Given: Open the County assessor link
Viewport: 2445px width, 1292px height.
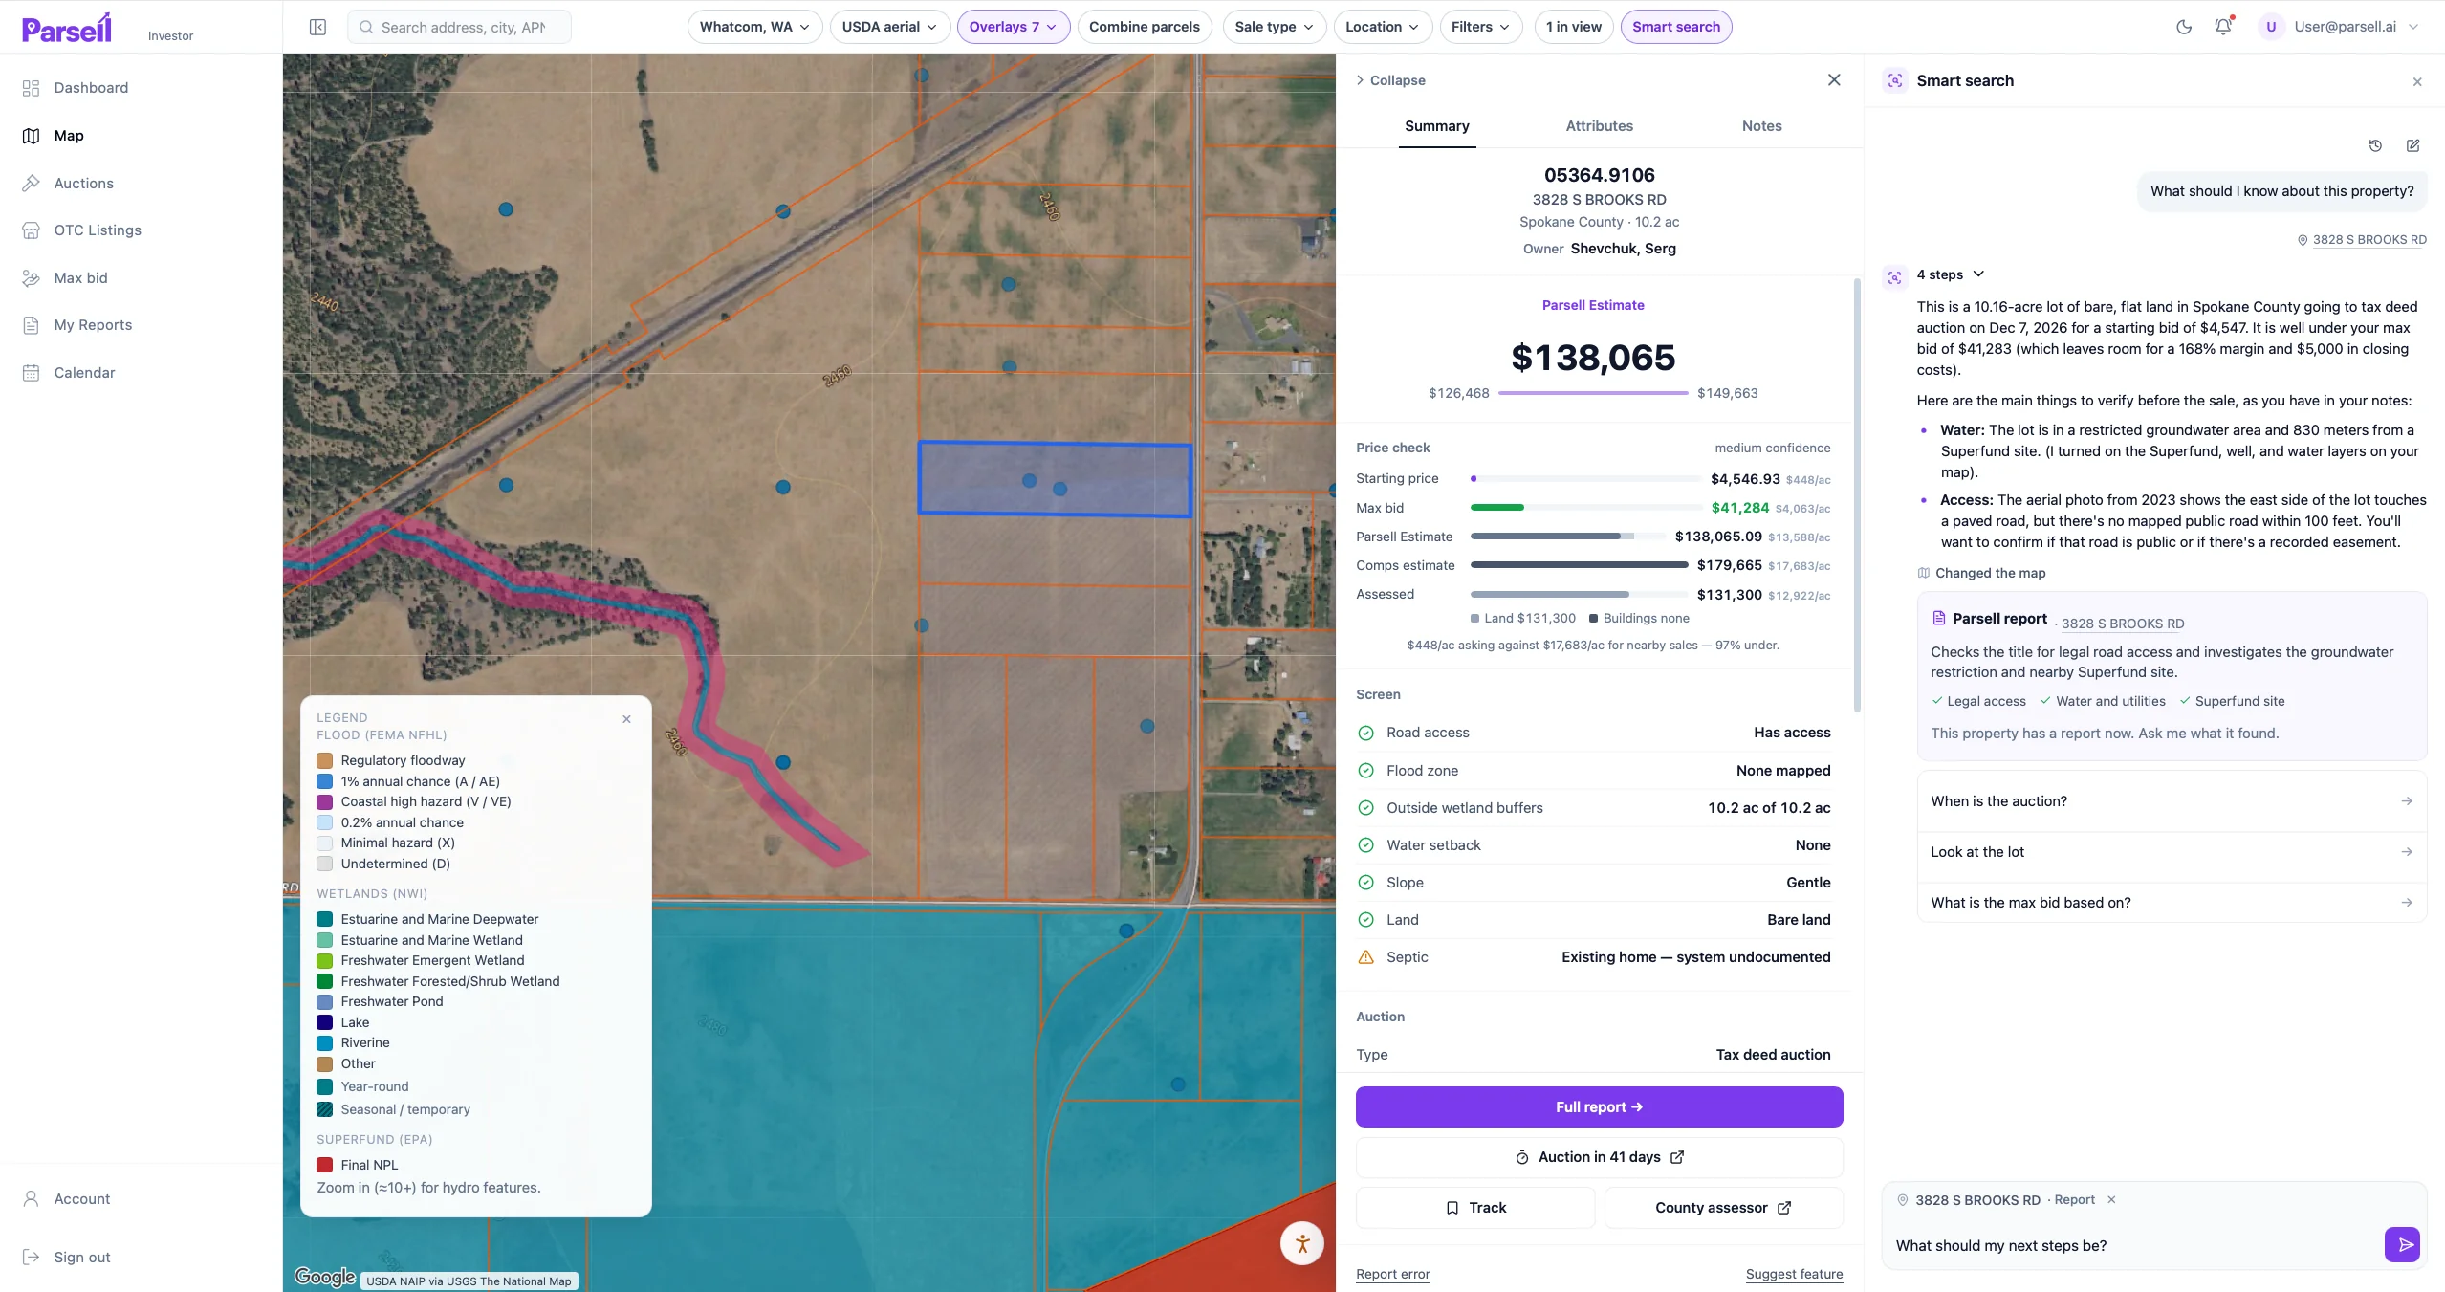Looking at the screenshot, I should pyautogui.click(x=1723, y=1208).
